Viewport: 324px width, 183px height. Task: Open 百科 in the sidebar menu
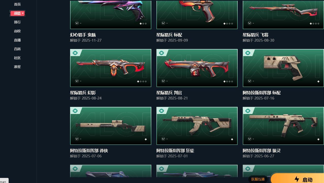coord(17,49)
